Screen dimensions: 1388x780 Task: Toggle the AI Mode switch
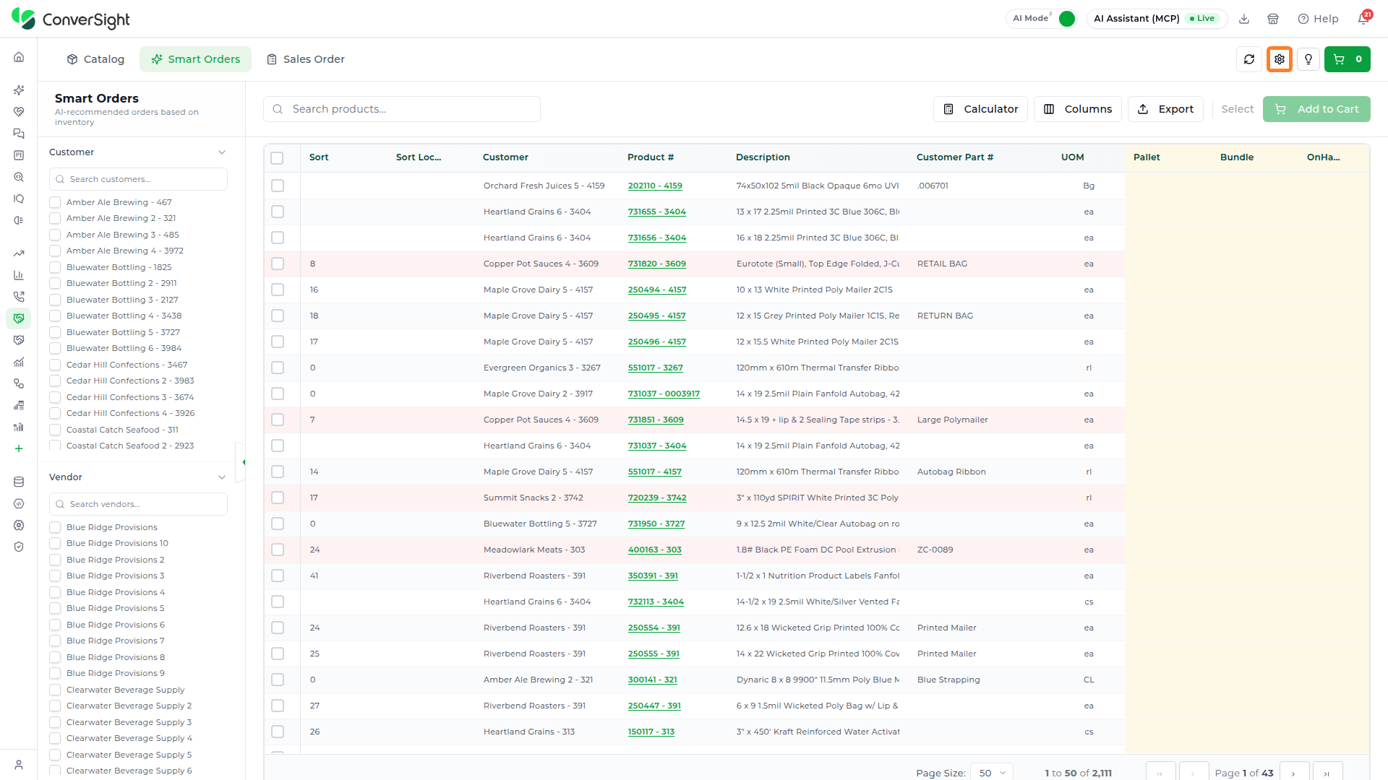pyautogui.click(x=1067, y=19)
